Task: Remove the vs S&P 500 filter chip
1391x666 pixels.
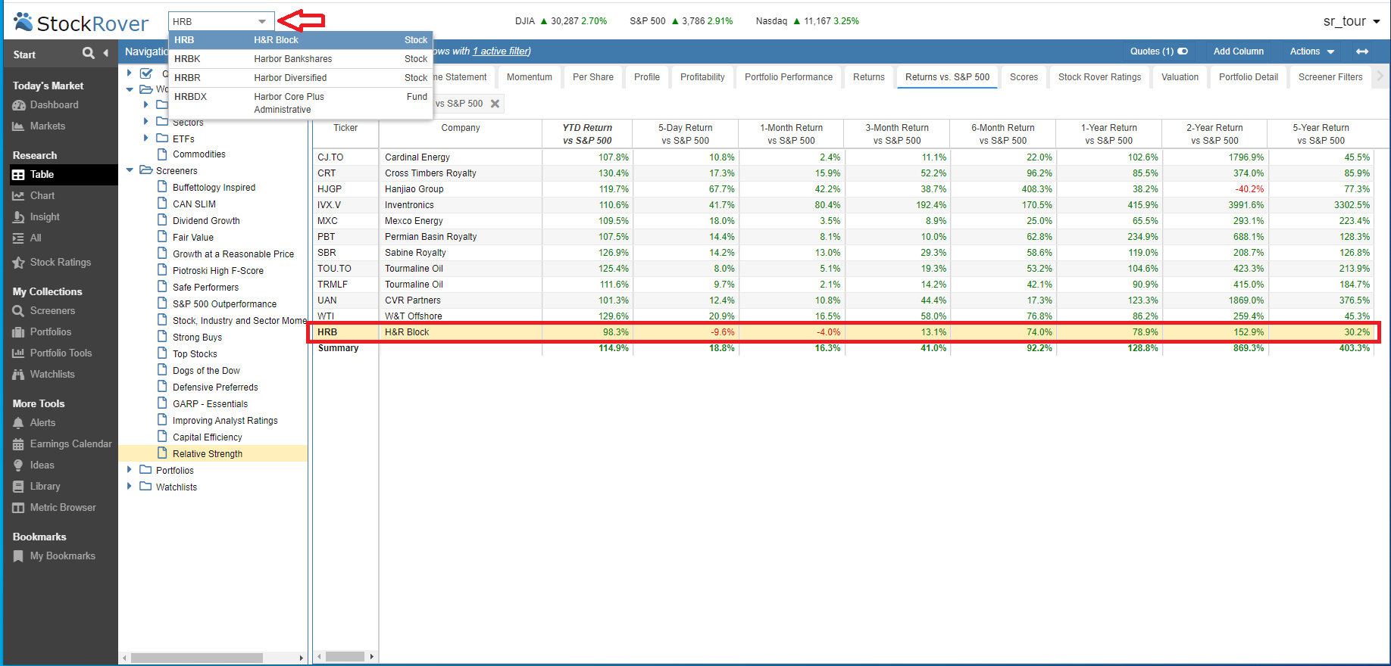Action: (x=495, y=104)
